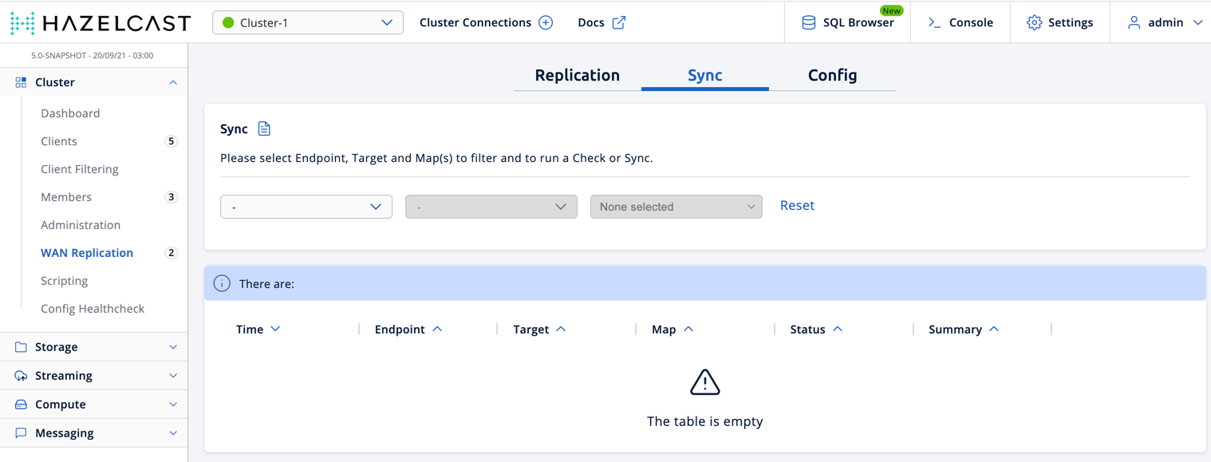Open the SQL Browser
This screenshot has width=1211, height=462.
tap(847, 22)
